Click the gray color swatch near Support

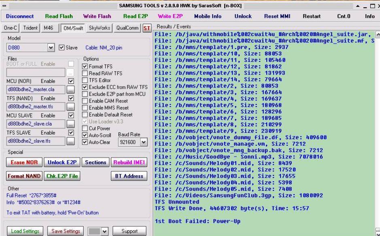[94, 231]
